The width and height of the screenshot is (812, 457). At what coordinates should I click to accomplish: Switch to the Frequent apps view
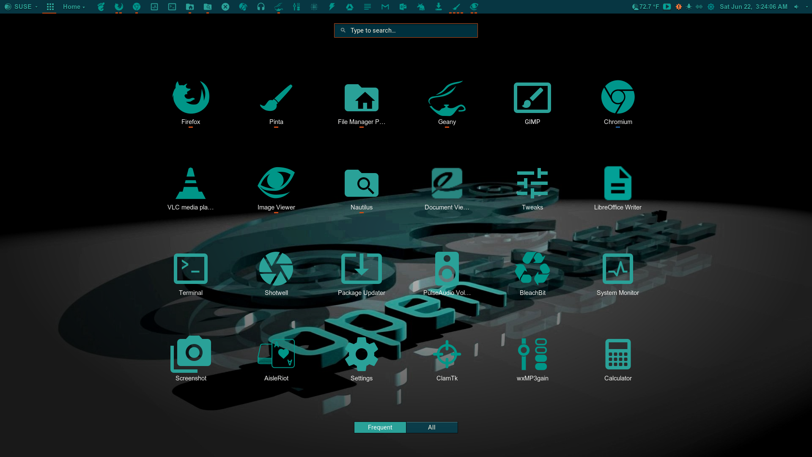pos(380,427)
